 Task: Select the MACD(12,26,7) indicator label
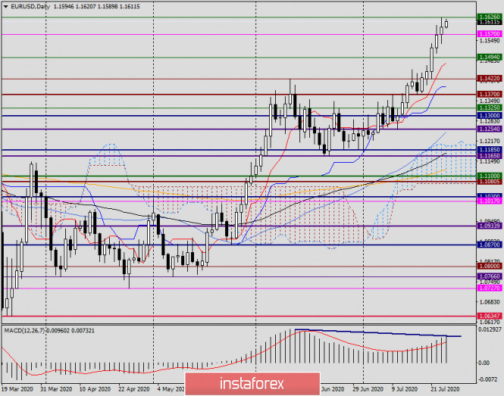(23, 331)
